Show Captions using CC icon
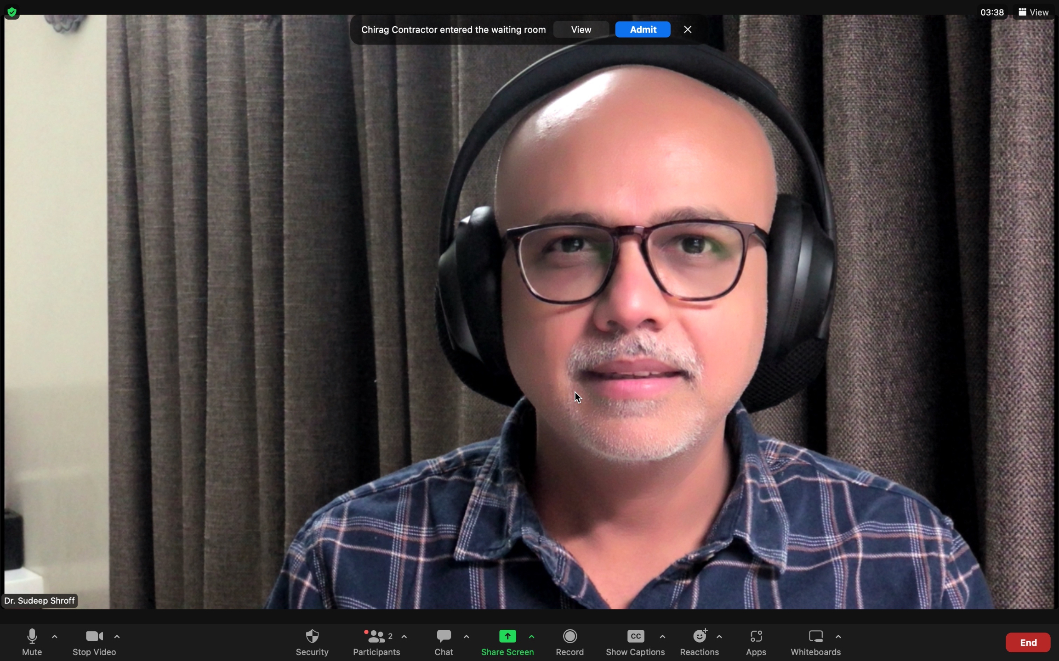Image resolution: width=1059 pixels, height=661 pixels. (x=635, y=641)
